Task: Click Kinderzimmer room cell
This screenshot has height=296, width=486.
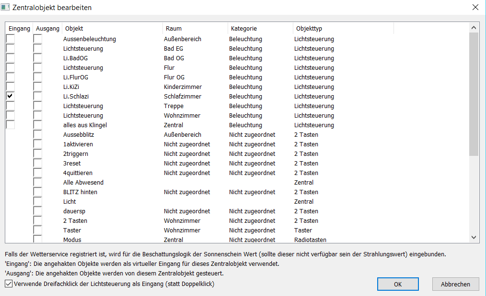Action: (x=183, y=87)
